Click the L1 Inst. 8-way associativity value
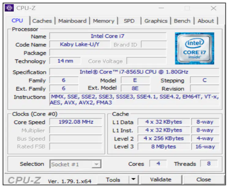Screen dimensions: 227x188 point(205,130)
